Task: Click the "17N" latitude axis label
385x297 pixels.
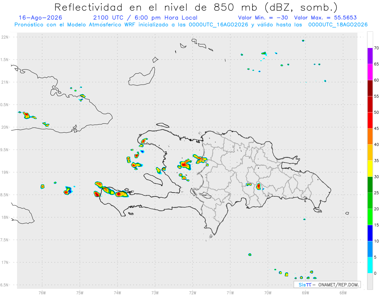Action: [x=5, y=262]
